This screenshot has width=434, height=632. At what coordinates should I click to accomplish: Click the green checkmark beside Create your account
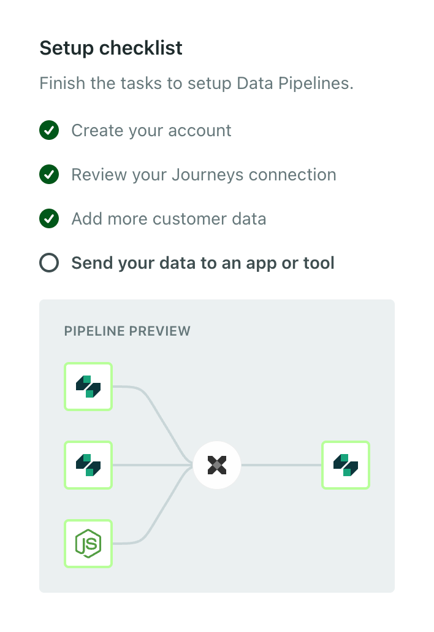pyautogui.click(x=49, y=130)
